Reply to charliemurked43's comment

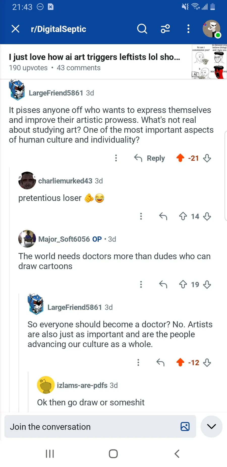(x=163, y=216)
